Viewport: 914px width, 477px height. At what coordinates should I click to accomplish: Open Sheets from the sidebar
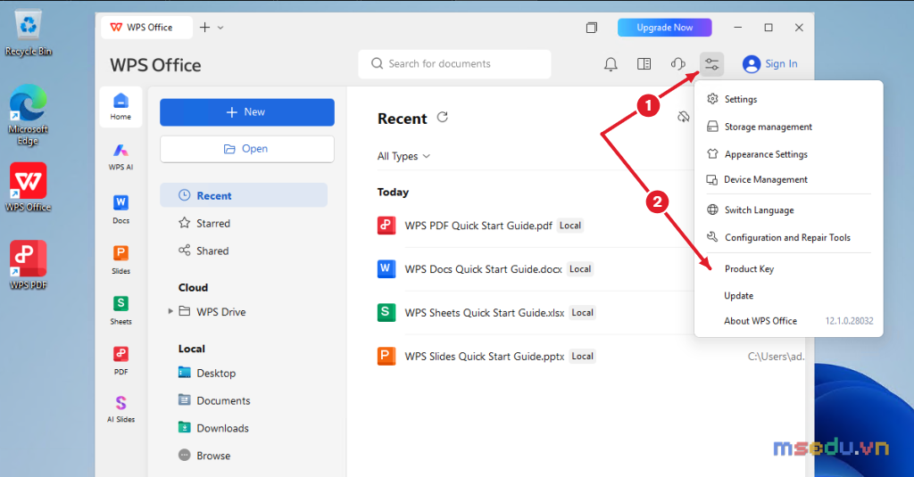click(120, 310)
